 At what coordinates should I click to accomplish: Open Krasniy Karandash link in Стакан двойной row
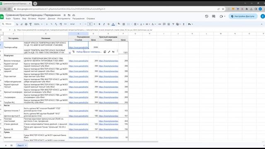108,124
